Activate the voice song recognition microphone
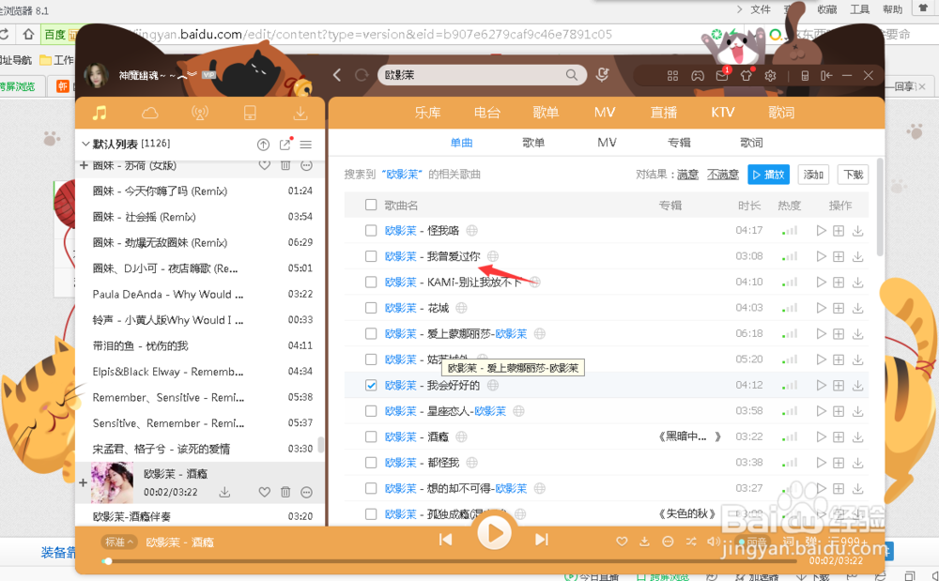Viewport: 939px width, 581px height. 602,75
